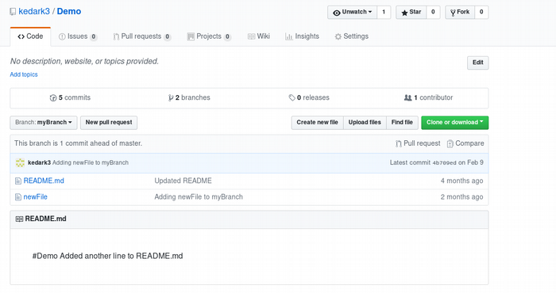Click Upload files button

click(365, 123)
